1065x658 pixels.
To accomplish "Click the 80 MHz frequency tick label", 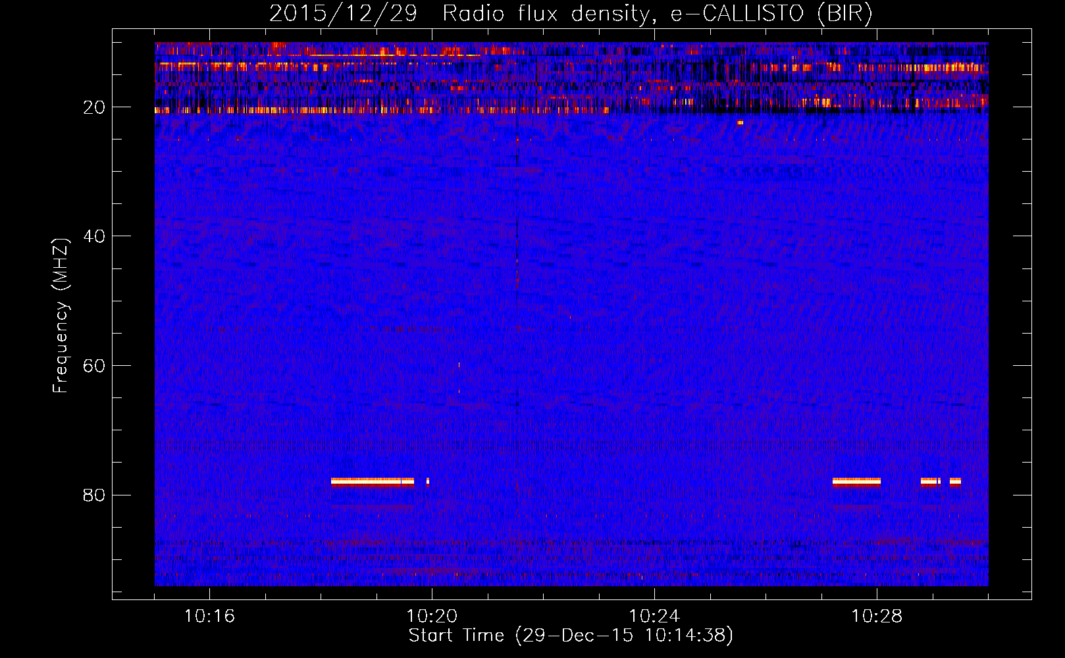I will 95,495.
